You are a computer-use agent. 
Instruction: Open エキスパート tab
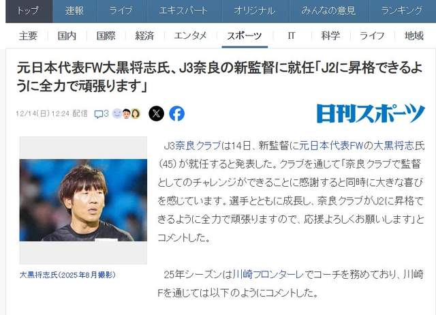tap(183, 11)
